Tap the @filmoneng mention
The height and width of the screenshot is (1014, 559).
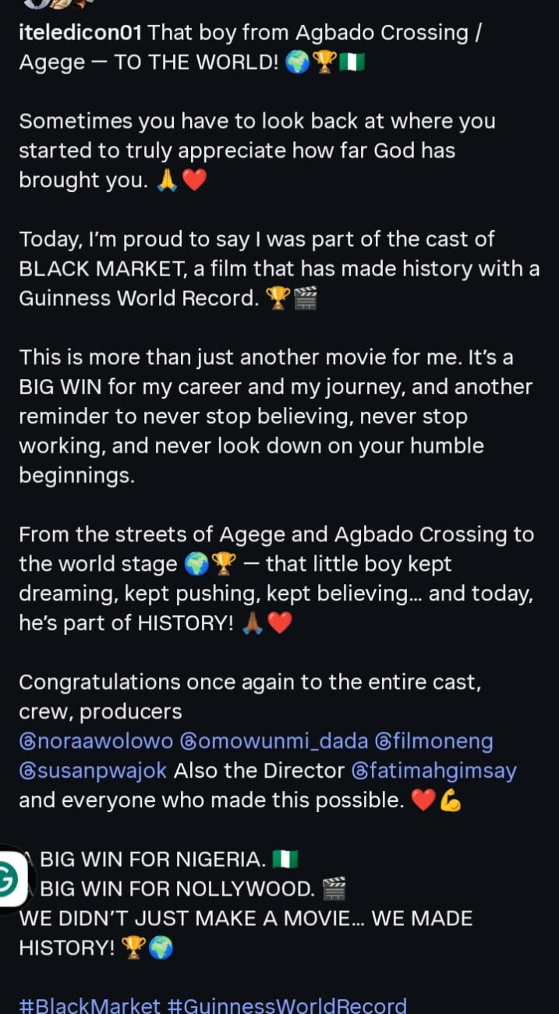[433, 741]
